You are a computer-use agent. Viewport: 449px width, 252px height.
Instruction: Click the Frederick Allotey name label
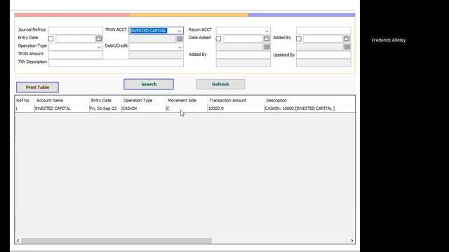389,41
